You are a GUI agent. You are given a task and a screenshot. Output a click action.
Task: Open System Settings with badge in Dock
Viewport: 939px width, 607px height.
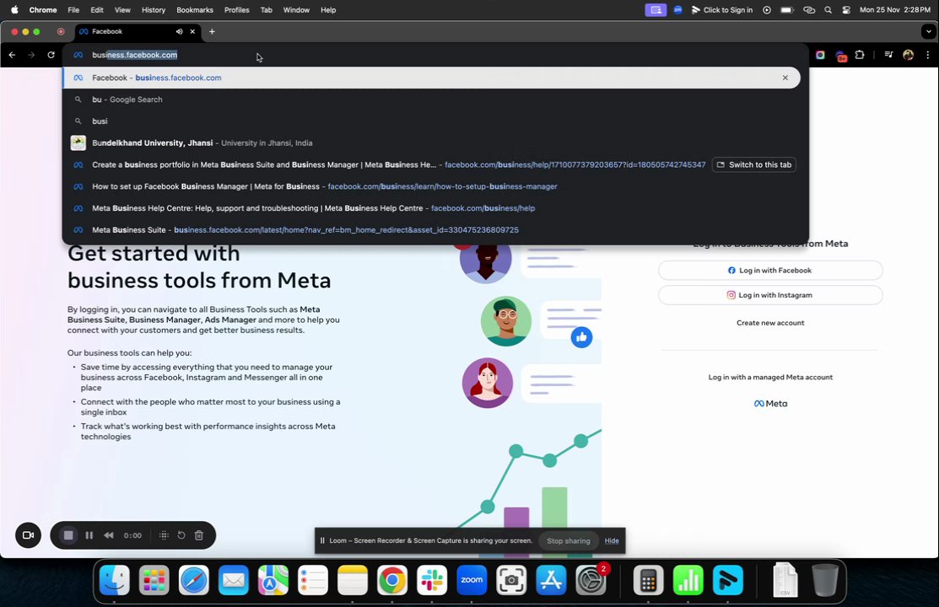[591, 580]
